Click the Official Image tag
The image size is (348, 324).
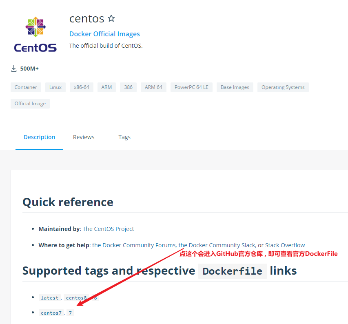30,104
